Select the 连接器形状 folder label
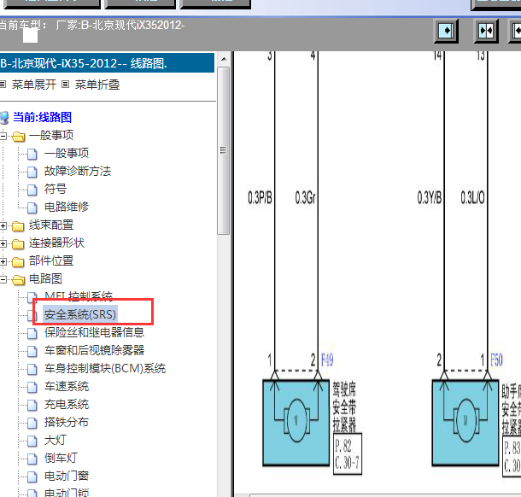This screenshot has height=497, width=521. [x=56, y=243]
